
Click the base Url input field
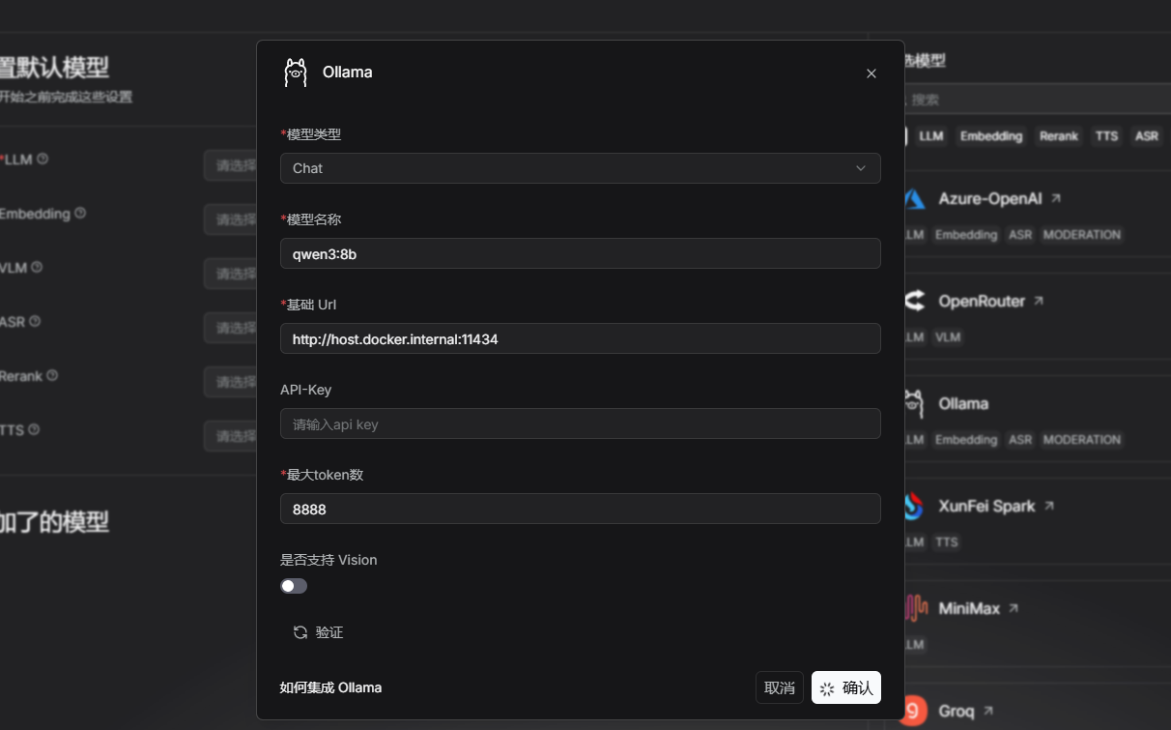pyautogui.click(x=580, y=338)
